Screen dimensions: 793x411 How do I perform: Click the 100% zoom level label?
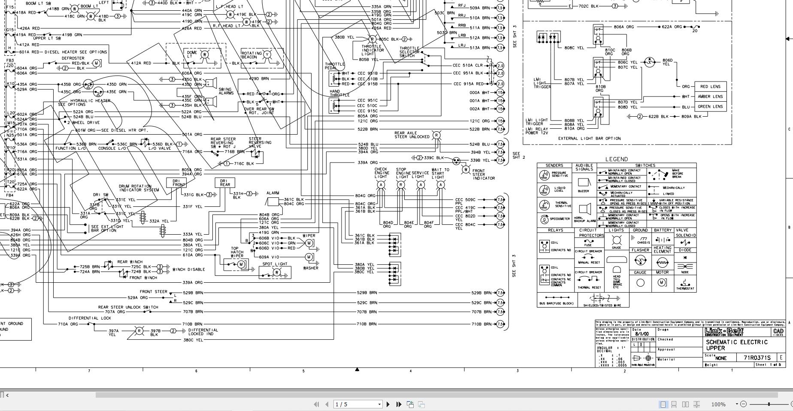719,404
